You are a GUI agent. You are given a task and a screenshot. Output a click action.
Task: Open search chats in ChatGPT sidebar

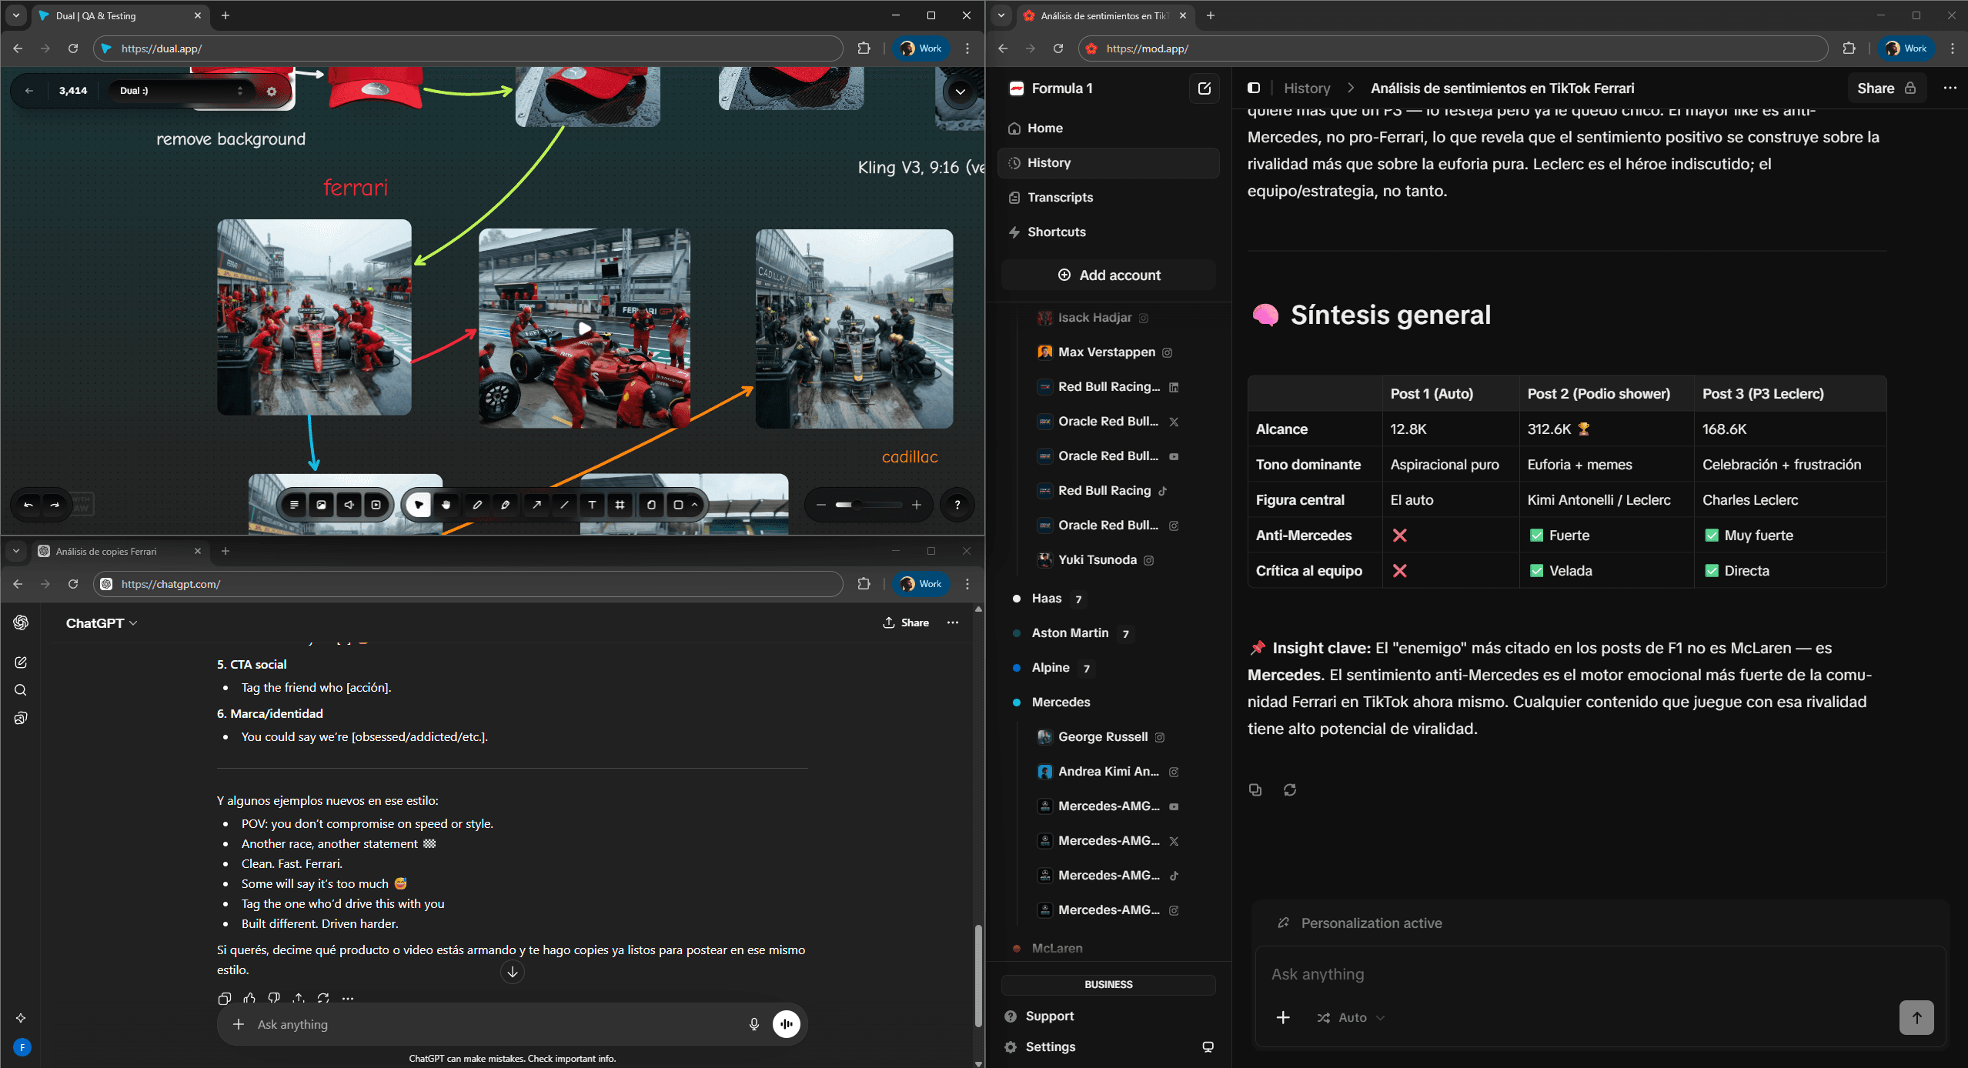point(21,690)
